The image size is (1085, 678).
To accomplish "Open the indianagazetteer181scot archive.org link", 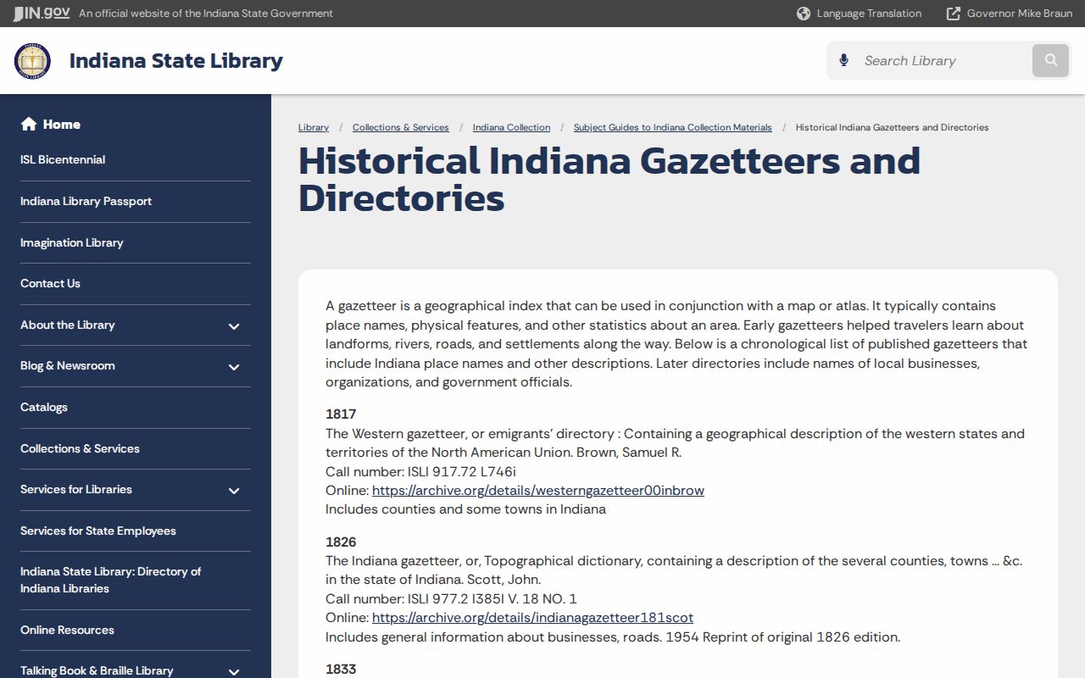I will [x=532, y=617].
